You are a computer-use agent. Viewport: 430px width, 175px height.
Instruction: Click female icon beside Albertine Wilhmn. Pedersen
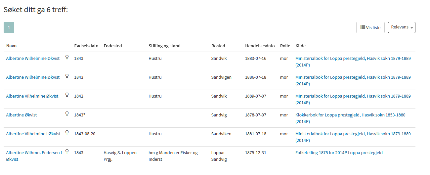pos(67,152)
